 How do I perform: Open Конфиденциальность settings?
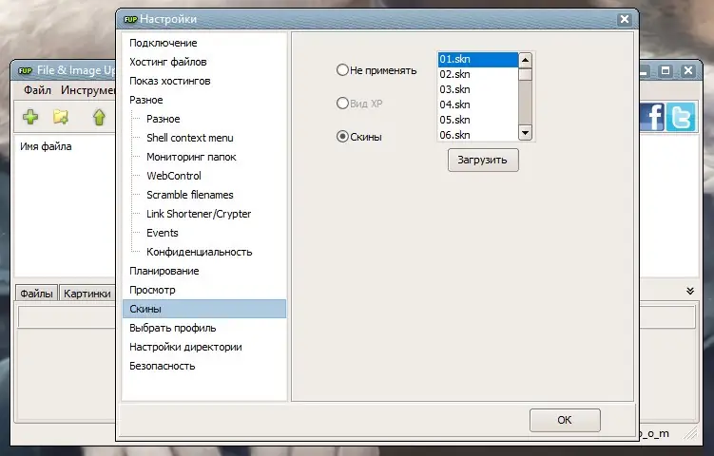(199, 252)
